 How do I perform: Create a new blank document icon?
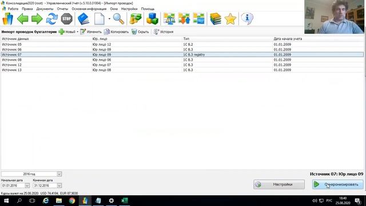click(99, 19)
